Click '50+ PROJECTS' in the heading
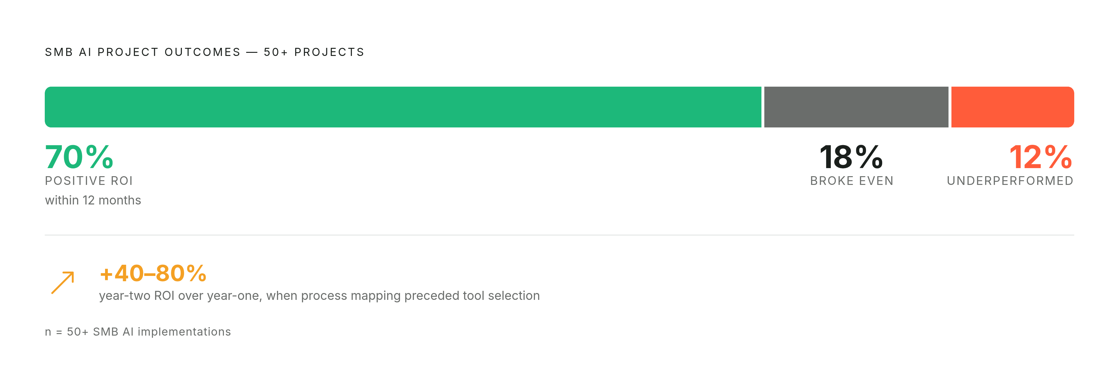The width and height of the screenshot is (1119, 385). pos(314,52)
